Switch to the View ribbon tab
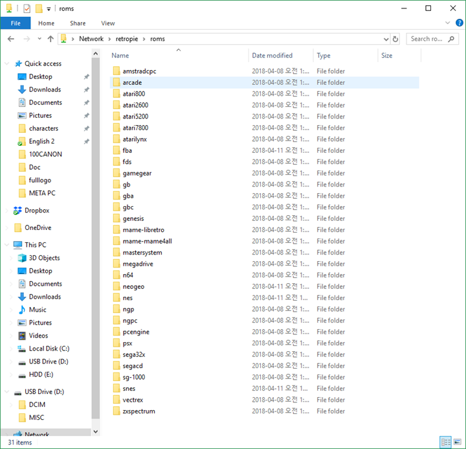 108,23
